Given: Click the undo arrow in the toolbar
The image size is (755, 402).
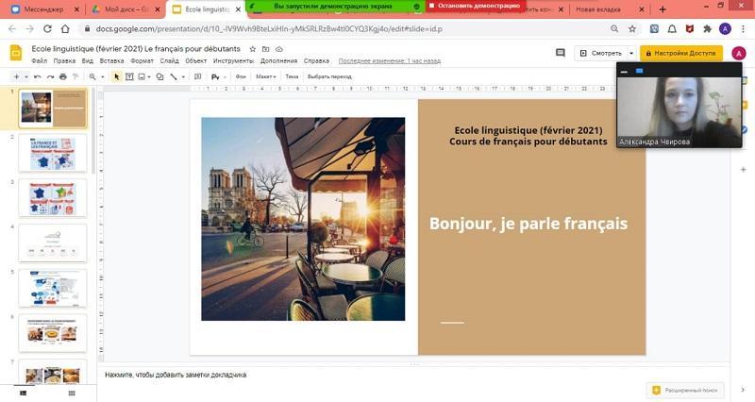Looking at the screenshot, I should (x=38, y=76).
